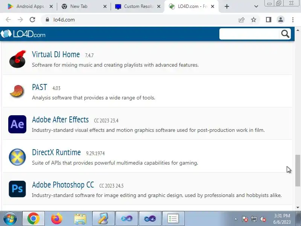Close the New Tab tab
Viewport: 301px width, 226px height.
click(105, 6)
